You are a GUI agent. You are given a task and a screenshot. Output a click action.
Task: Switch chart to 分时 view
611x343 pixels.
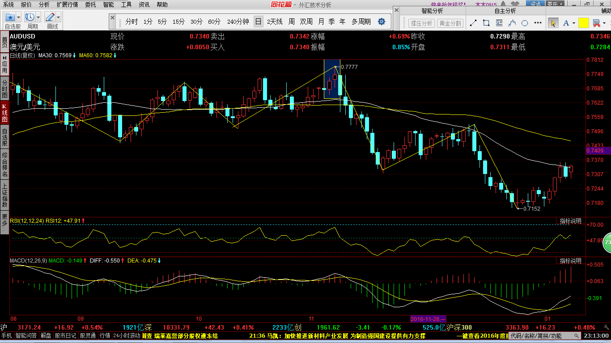point(132,21)
